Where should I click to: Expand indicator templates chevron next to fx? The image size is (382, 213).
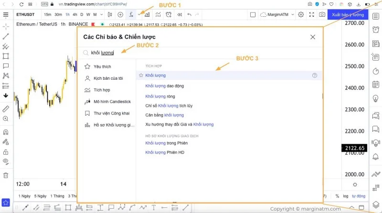139,15
